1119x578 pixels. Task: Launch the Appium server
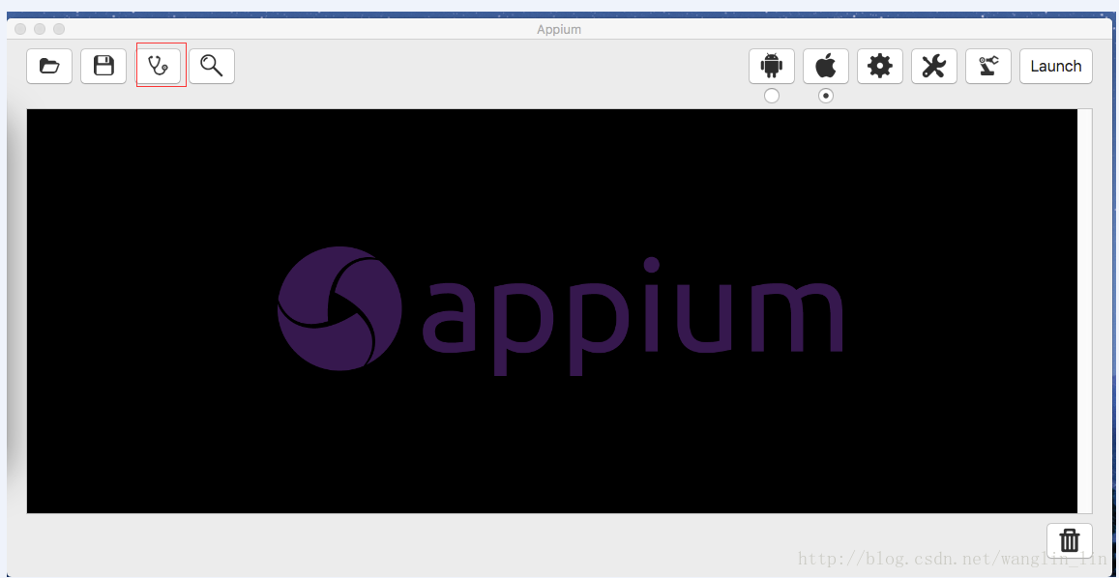(x=1056, y=67)
